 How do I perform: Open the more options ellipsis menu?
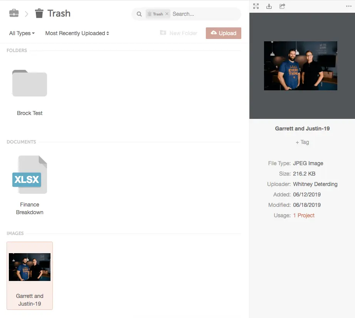348,6
